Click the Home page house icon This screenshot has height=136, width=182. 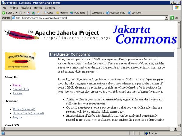[39, 13]
